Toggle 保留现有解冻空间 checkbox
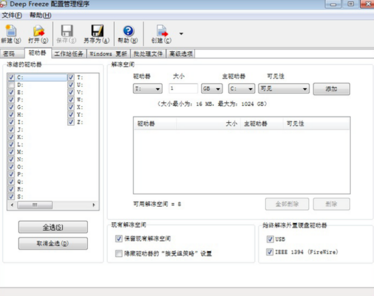 (118, 238)
